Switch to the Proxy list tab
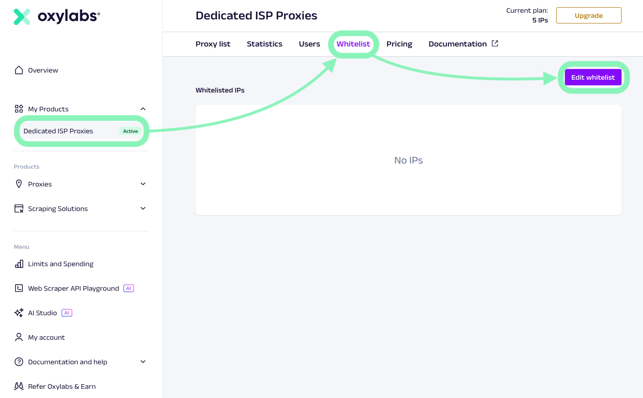The image size is (643, 398). click(x=213, y=44)
